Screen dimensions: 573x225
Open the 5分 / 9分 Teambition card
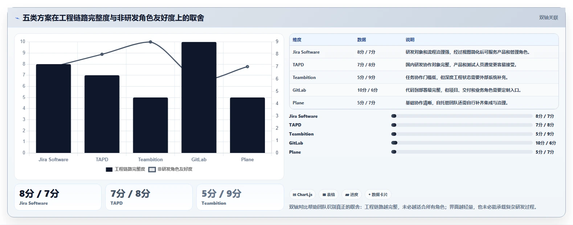pyautogui.click(x=240, y=197)
